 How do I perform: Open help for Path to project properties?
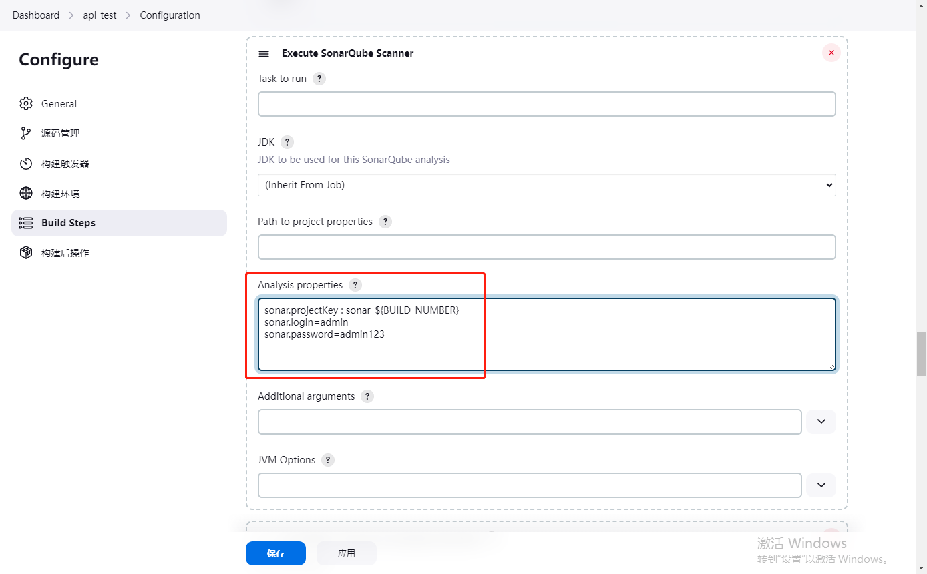click(x=385, y=222)
